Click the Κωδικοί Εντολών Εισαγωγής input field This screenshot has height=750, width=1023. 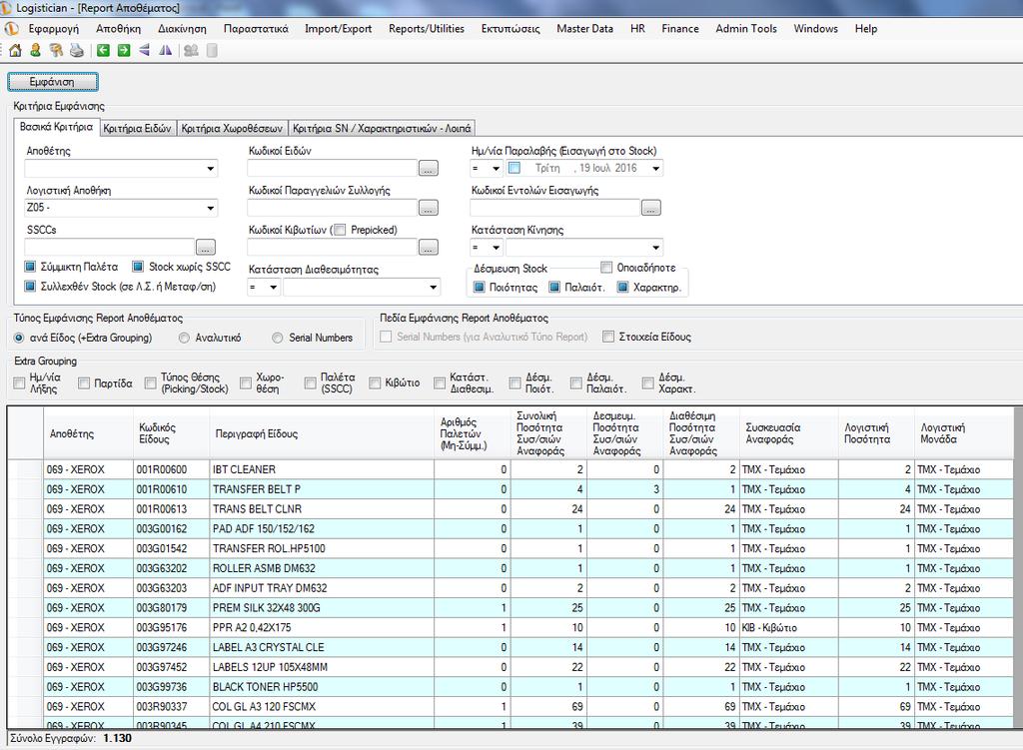click(554, 208)
